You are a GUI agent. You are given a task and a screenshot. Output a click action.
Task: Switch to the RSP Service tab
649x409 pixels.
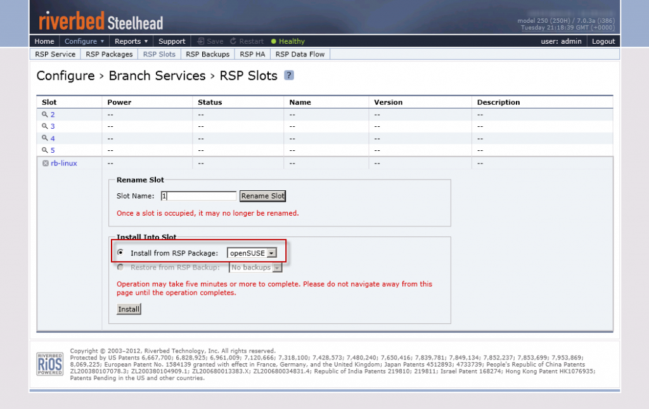pyautogui.click(x=55, y=55)
